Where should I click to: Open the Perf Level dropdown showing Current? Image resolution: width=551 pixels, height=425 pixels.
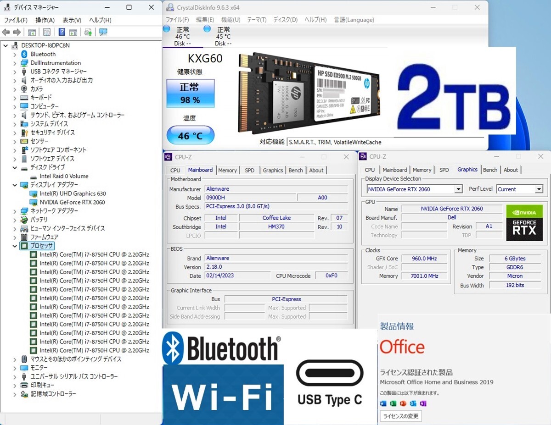tap(539, 189)
